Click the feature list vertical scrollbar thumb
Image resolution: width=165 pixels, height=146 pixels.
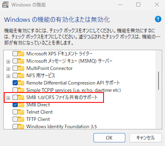(x=158, y=81)
